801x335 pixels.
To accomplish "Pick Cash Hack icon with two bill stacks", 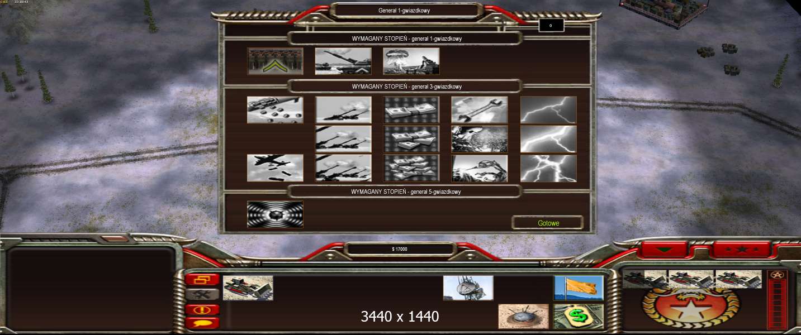I will pyautogui.click(x=411, y=110).
